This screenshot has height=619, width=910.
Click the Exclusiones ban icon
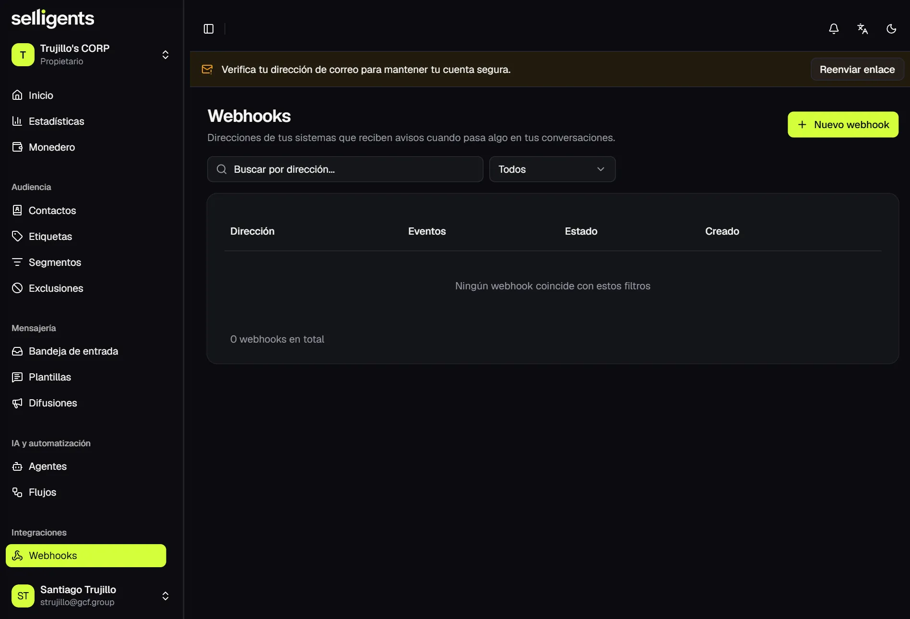(x=17, y=288)
